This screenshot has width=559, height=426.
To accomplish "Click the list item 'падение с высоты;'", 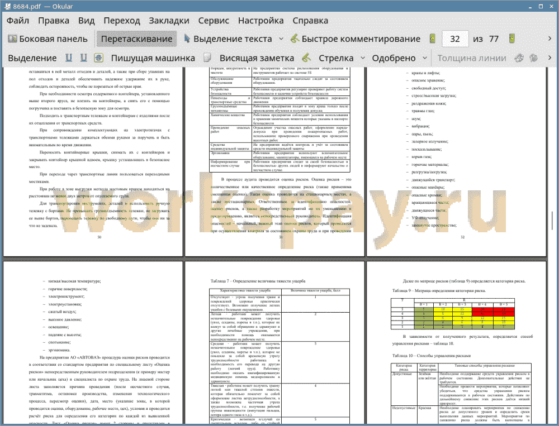I will click(65, 335).
